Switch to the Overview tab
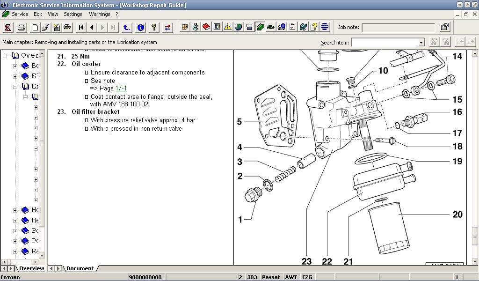479x281 pixels. pos(31,268)
